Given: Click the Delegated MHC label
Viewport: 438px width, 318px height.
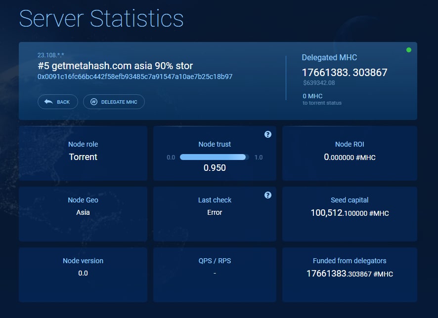Looking at the screenshot, I should tap(329, 57).
